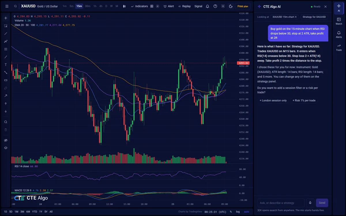Toggle percent scale on price axis

[x=231, y=212]
